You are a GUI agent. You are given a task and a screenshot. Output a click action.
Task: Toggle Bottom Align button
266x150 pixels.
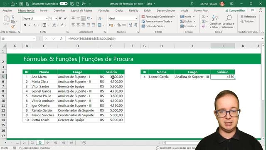[x=83, y=18]
